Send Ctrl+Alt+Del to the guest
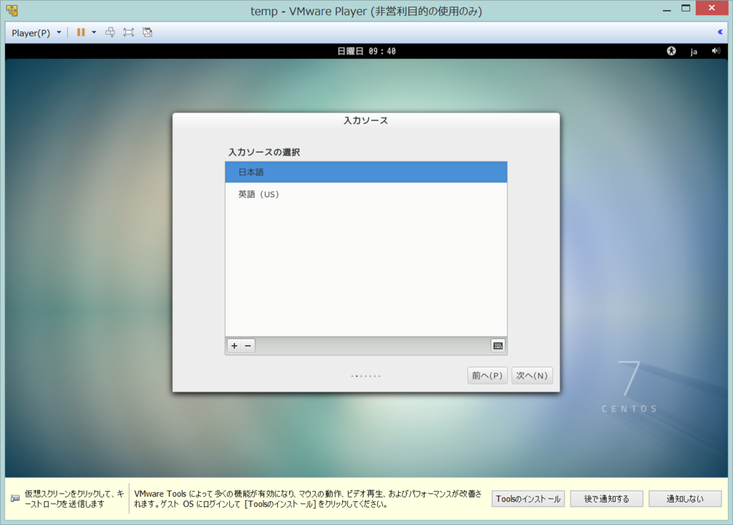The width and height of the screenshot is (733, 525). pyautogui.click(x=110, y=32)
